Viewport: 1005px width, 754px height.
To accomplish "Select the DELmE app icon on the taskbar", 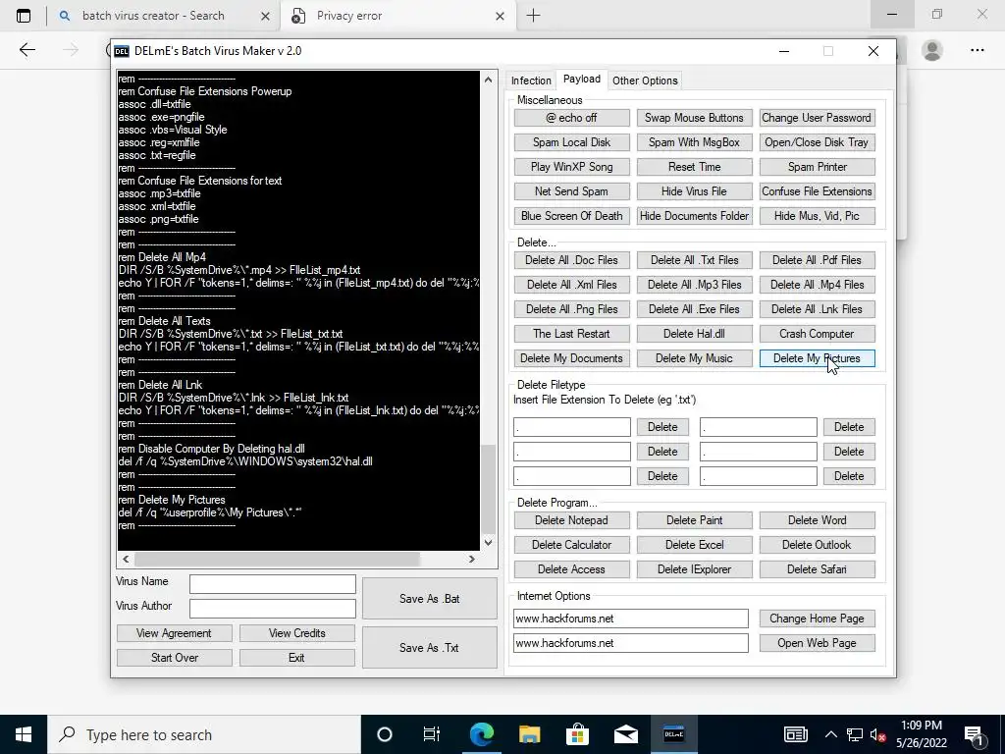I will pyautogui.click(x=673, y=734).
